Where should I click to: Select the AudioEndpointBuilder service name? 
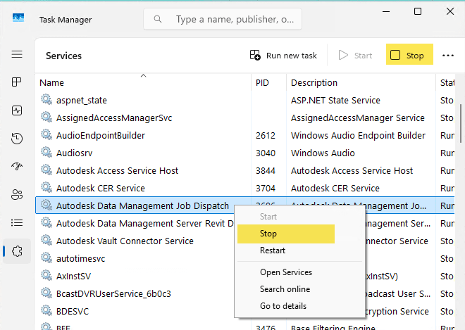click(x=101, y=135)
